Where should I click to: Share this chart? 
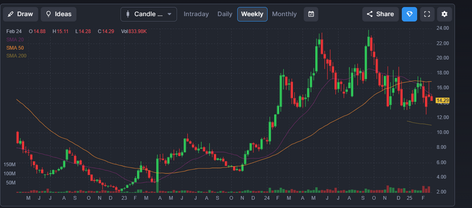tap(380, 14)
